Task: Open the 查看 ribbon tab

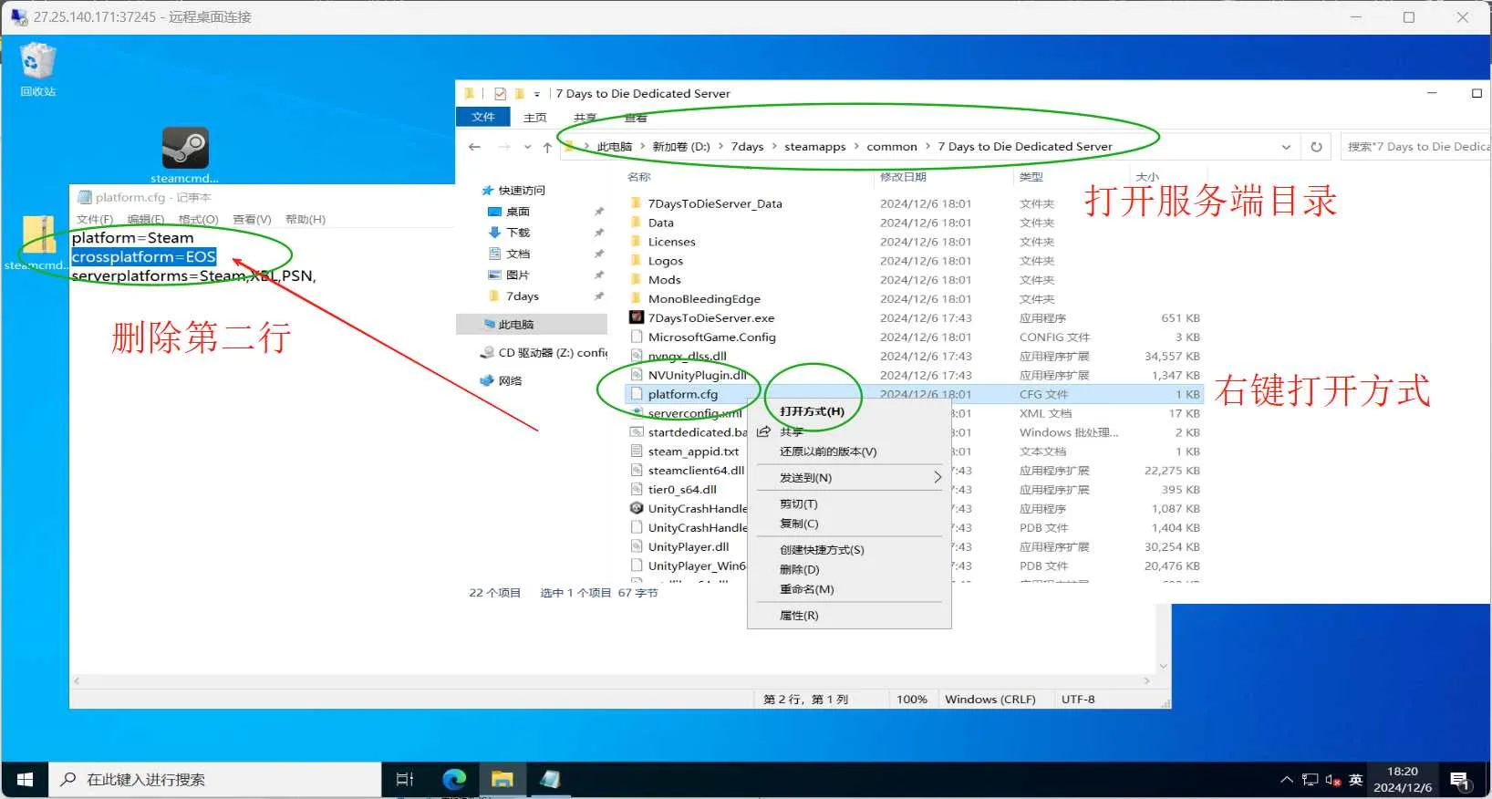Action: point(636,118)
